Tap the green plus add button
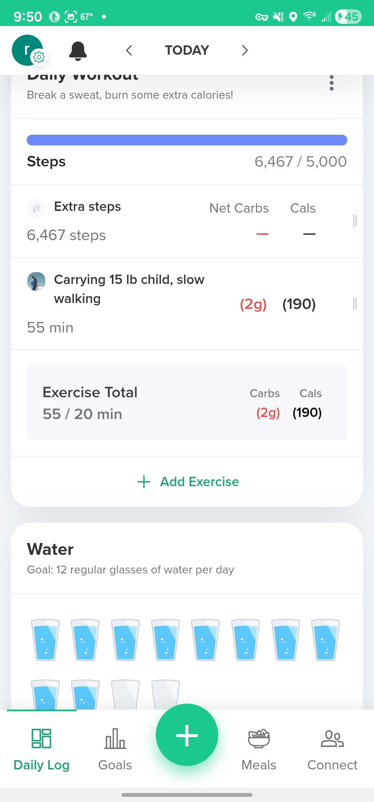The width and height of the screenshot is (374, 802). pyautogui.click(x=187, y=735)
